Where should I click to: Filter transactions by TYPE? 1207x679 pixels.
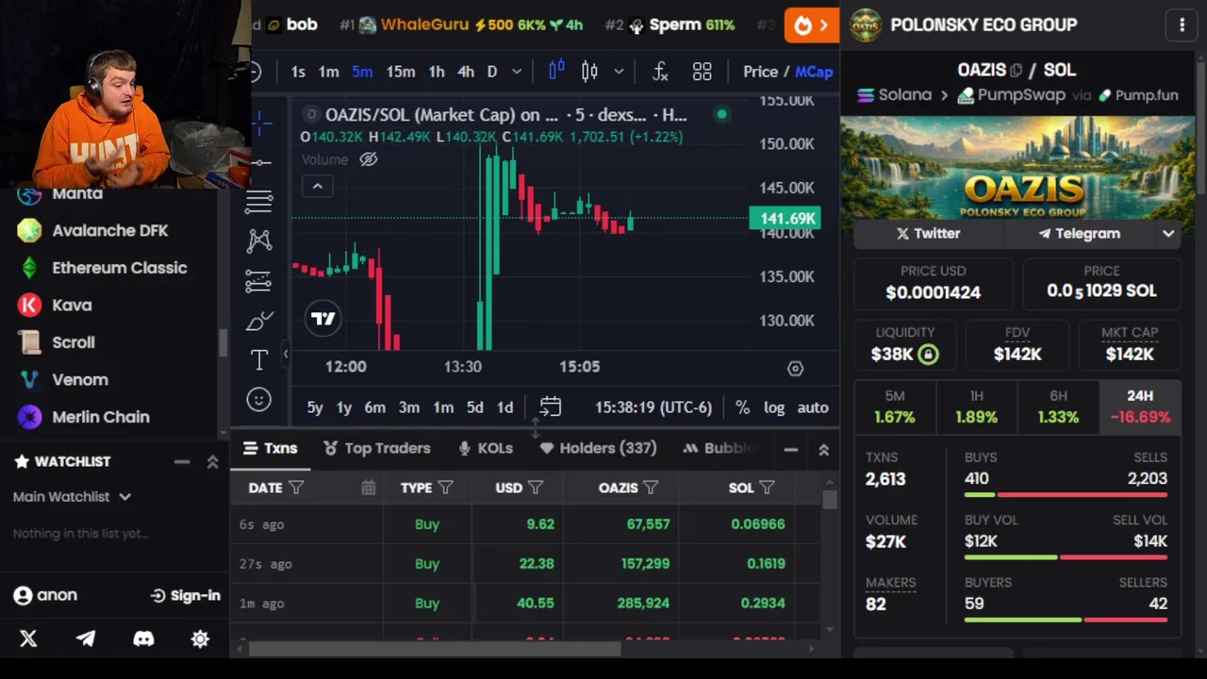tap(445, 488)
